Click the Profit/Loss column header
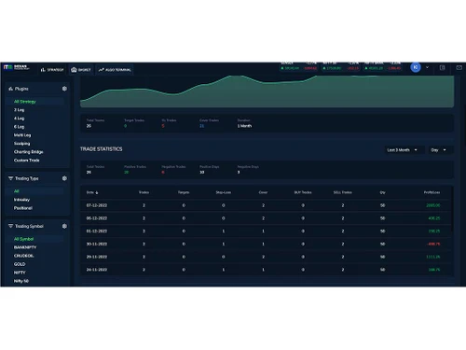The width and height of the screenshot is (466, 350). click(x=432, y=192)
